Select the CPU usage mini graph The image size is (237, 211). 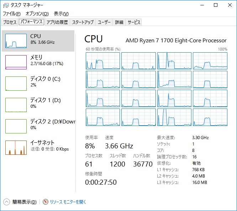pos(16,41)
